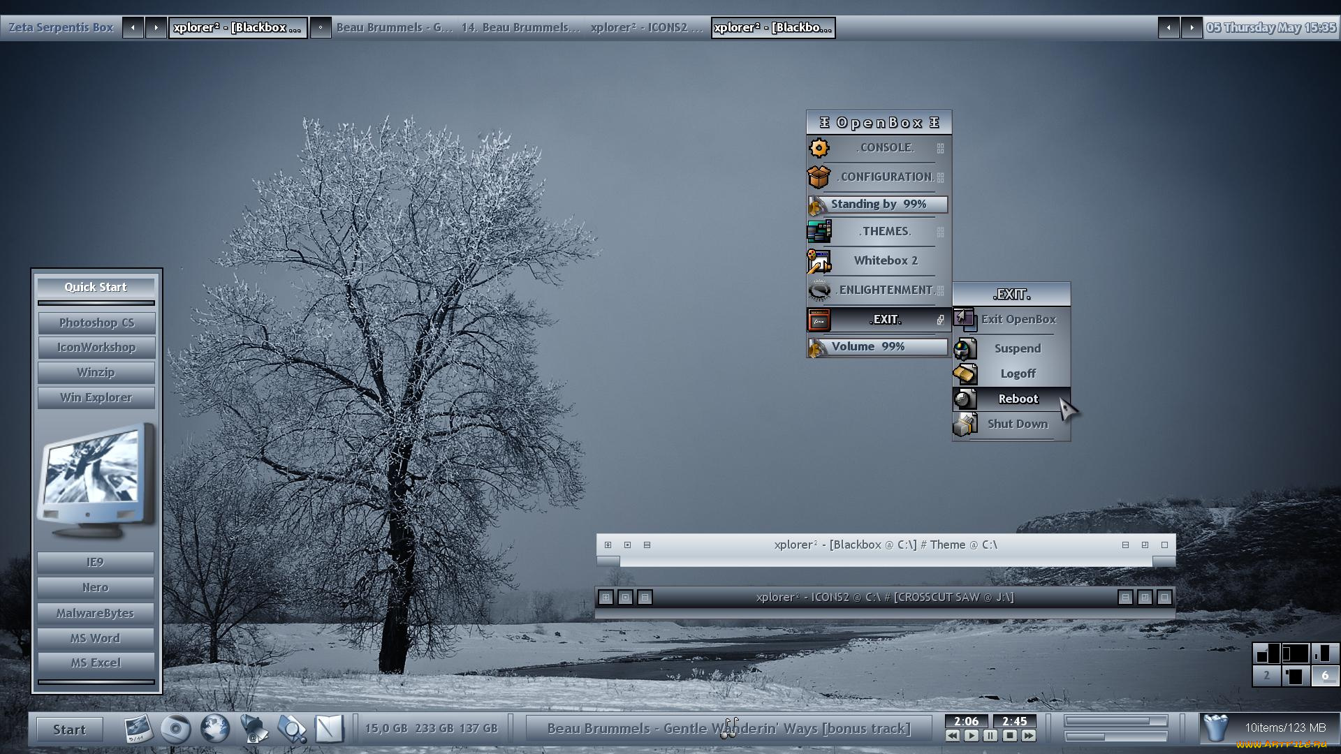The height and width of the screenshot is (754, 1341).
Task: Launch Photoshop CS from Quick Start
Action: tap(96, 323)
